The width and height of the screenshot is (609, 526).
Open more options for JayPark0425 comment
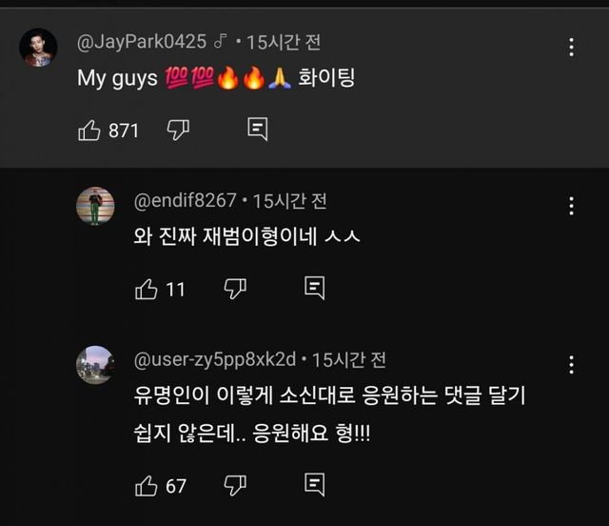(x=571, y=47)
